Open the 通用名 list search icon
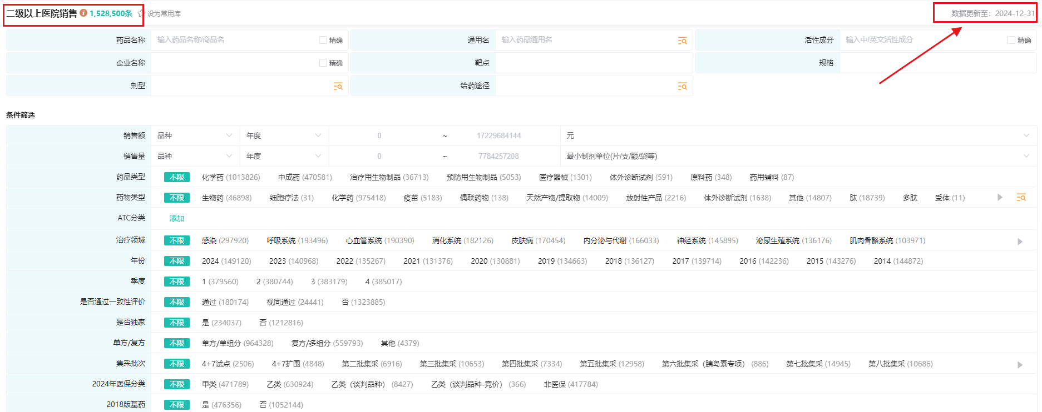Image resolution: width=1042 pixels, height=412 pixels. (682, 41)
